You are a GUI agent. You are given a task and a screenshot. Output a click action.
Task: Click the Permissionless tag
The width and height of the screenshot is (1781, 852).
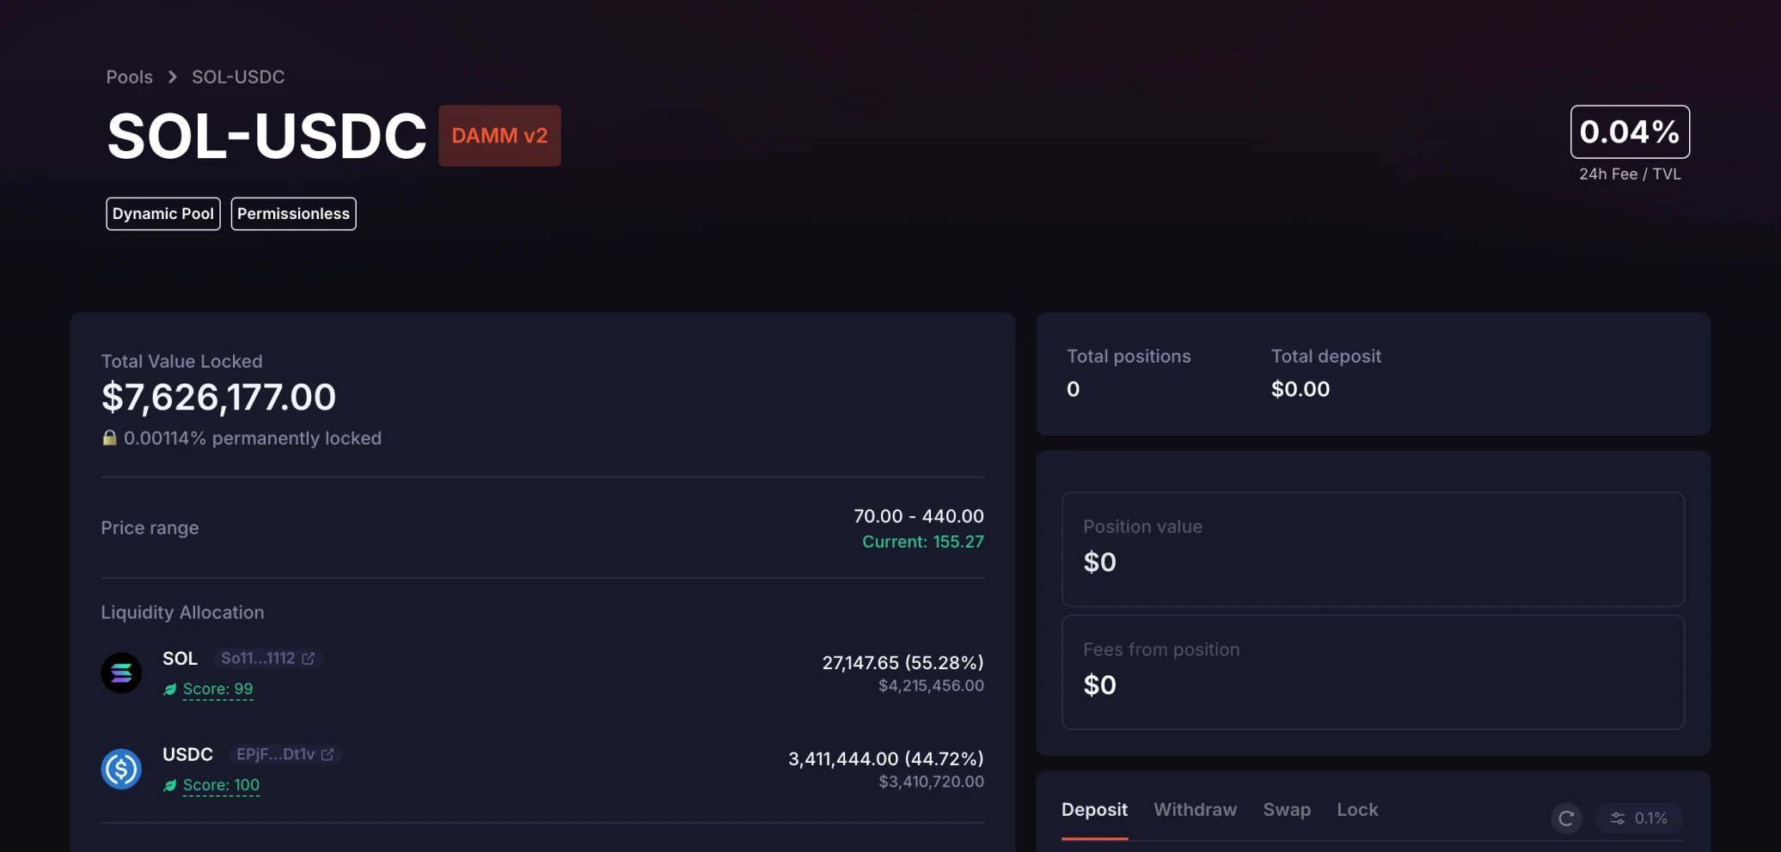293,214
